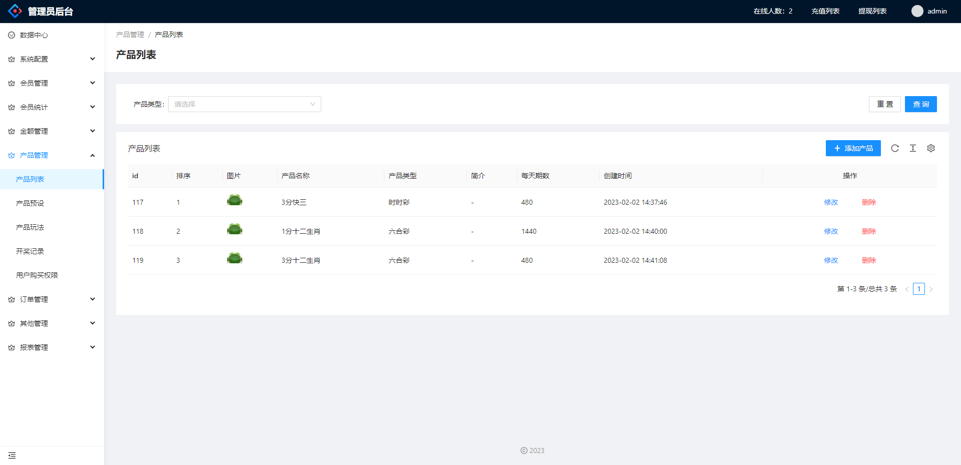
Task: Open the 产品预设 submenu item
Action: (30, 203)
